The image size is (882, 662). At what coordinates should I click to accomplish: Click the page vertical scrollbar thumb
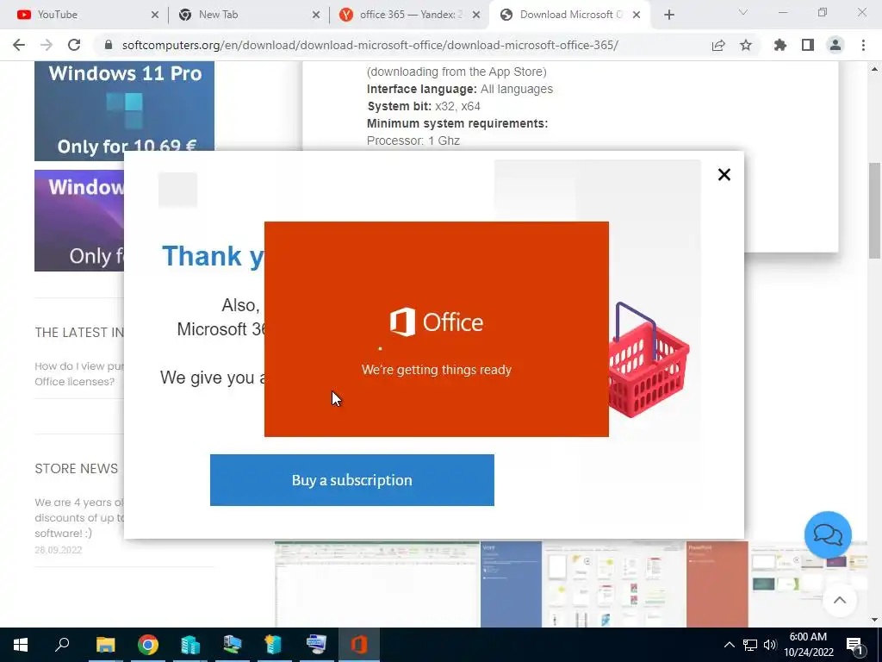(x=875, y=210)
